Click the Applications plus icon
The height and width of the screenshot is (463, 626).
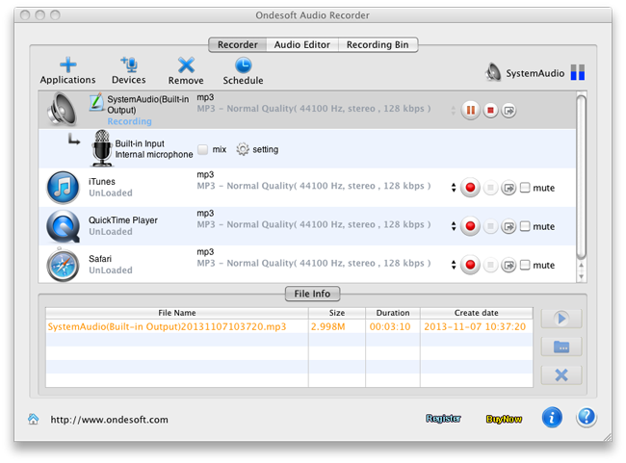pyautogui.click(x=67, y=64)
